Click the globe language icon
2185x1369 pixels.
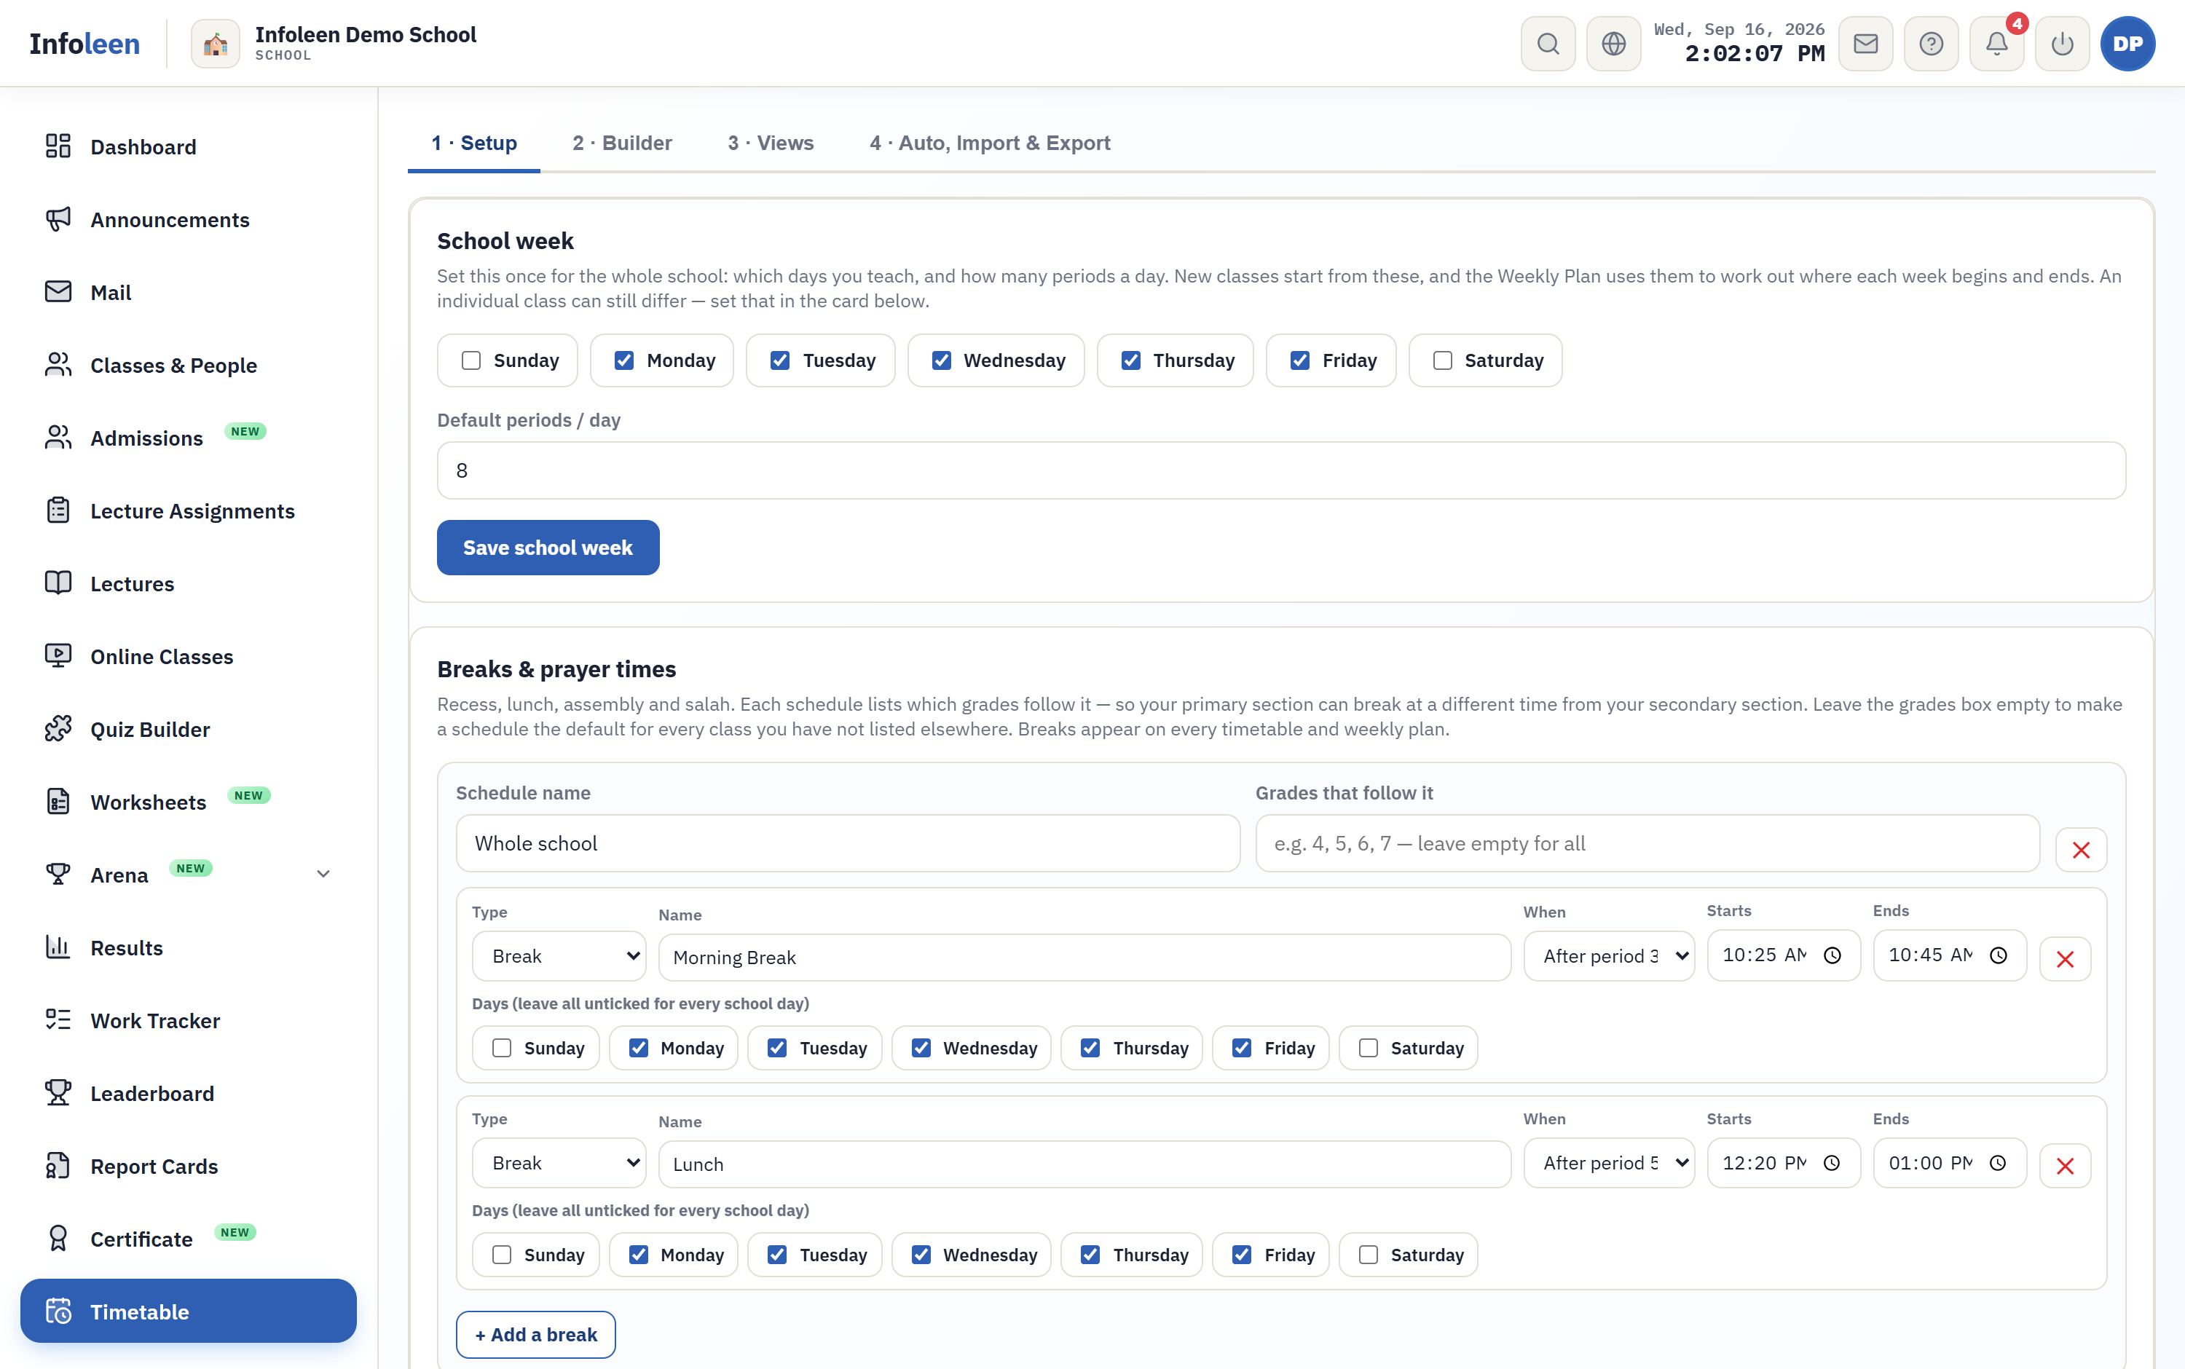coord(1613,44)
